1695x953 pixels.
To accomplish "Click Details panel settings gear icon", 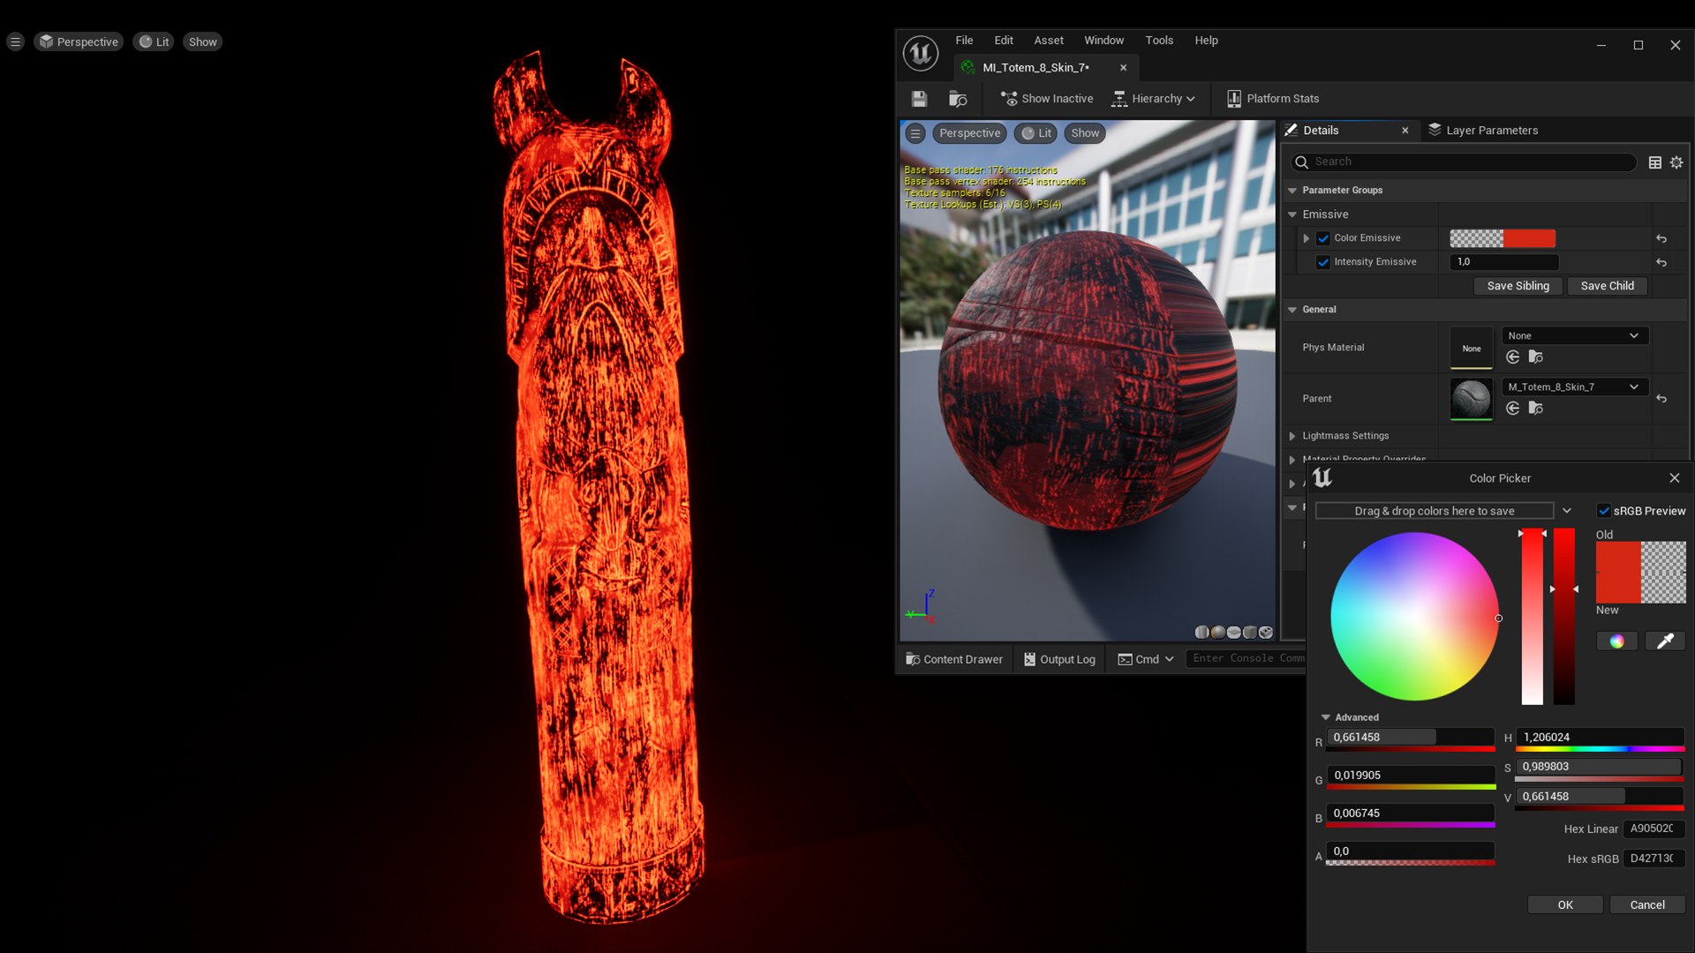I will point(1676,162).
